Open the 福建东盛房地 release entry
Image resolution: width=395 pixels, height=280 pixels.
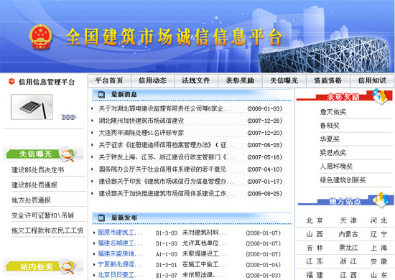pos(120,254)
